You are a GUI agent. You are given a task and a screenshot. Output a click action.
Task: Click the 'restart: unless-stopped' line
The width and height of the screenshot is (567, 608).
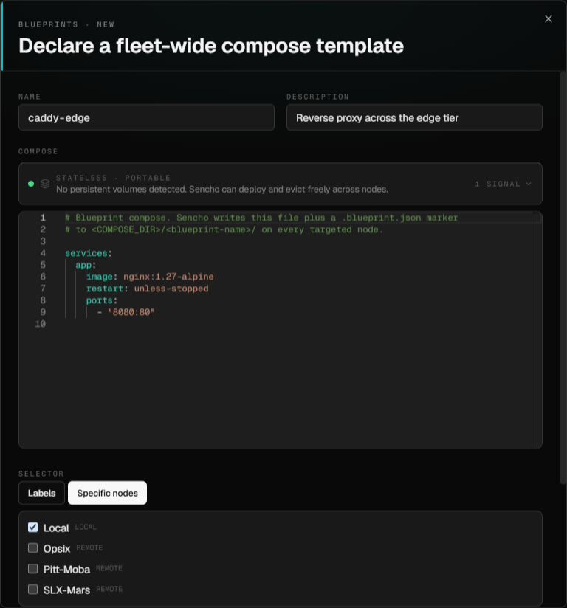tap(147, 289)
